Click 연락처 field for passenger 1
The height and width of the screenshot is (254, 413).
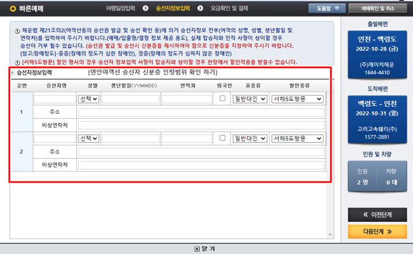pyautogui.click(x=187, y=99)
